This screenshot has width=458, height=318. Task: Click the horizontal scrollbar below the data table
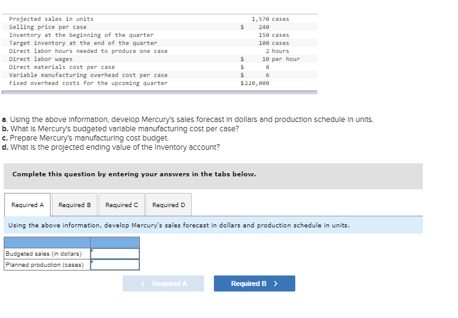point(160,92)
